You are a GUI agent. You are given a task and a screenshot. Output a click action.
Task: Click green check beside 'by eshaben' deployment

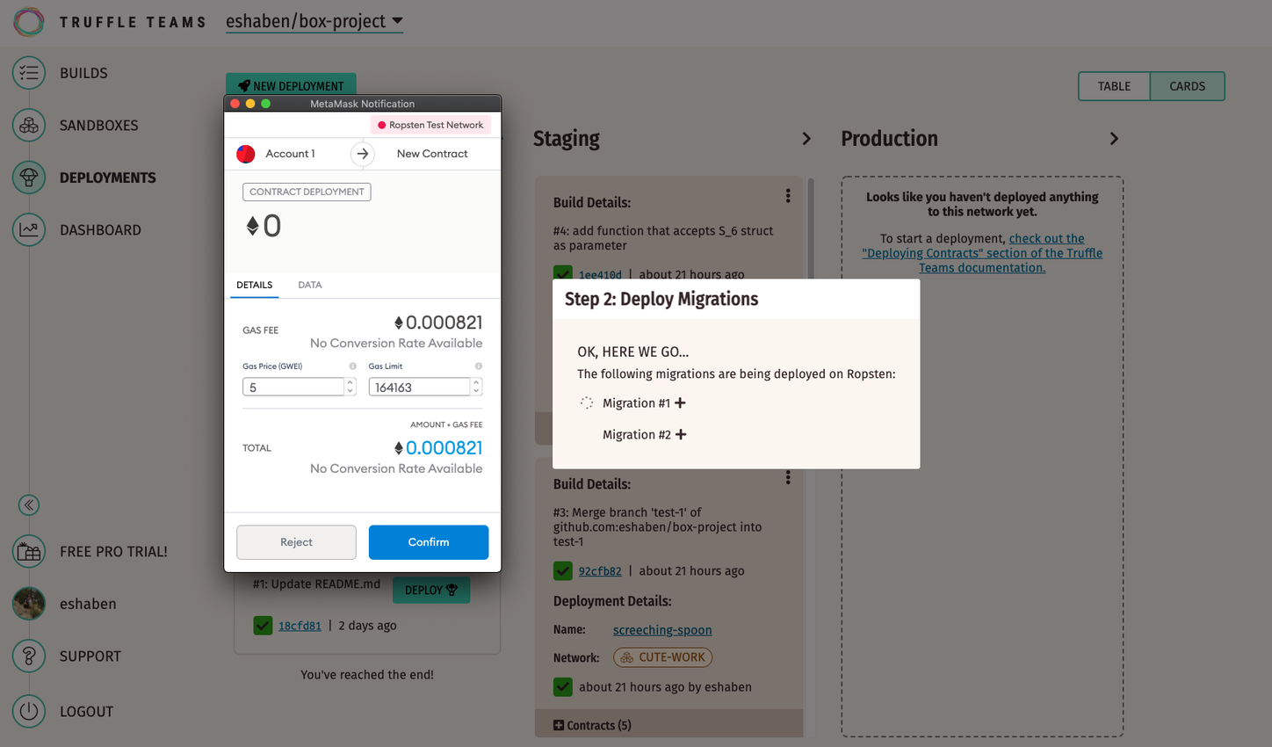pos(563,687)
